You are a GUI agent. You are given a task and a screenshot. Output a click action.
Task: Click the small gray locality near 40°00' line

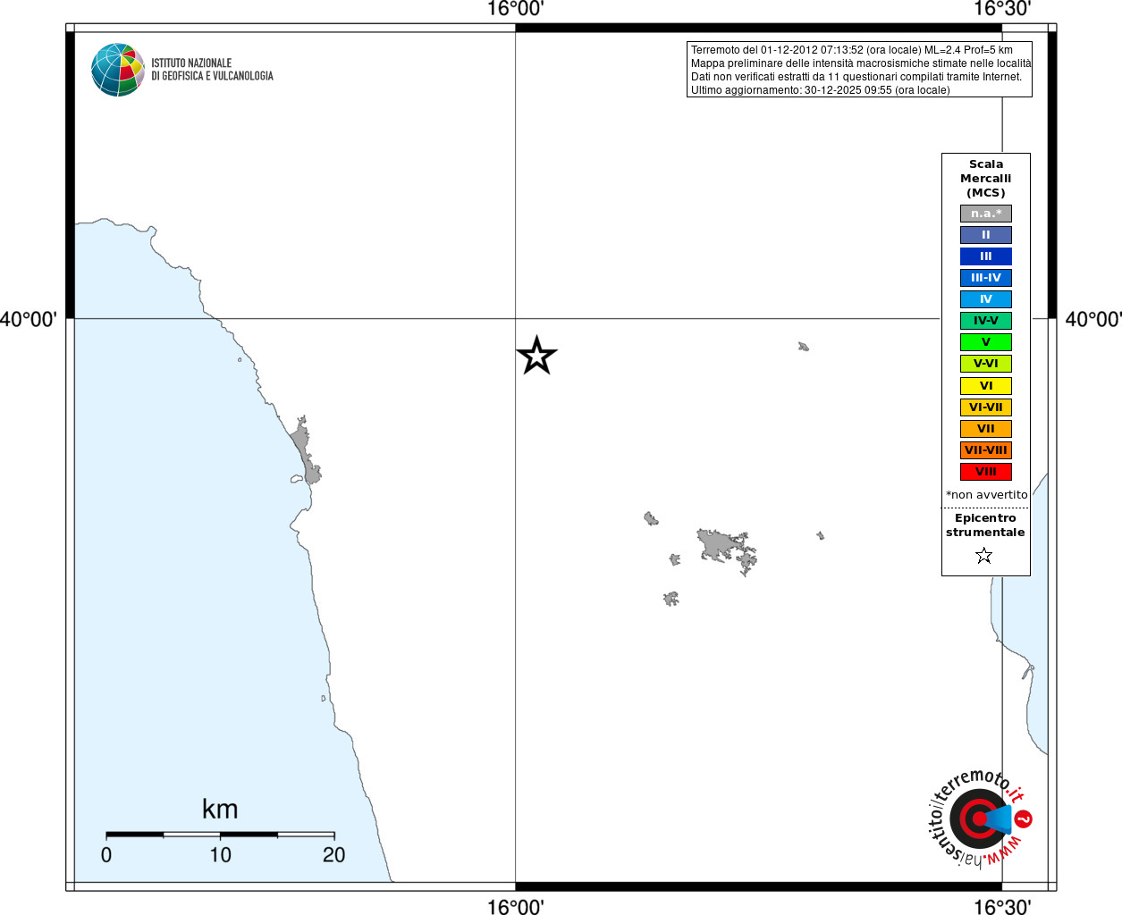pos(803,346)
